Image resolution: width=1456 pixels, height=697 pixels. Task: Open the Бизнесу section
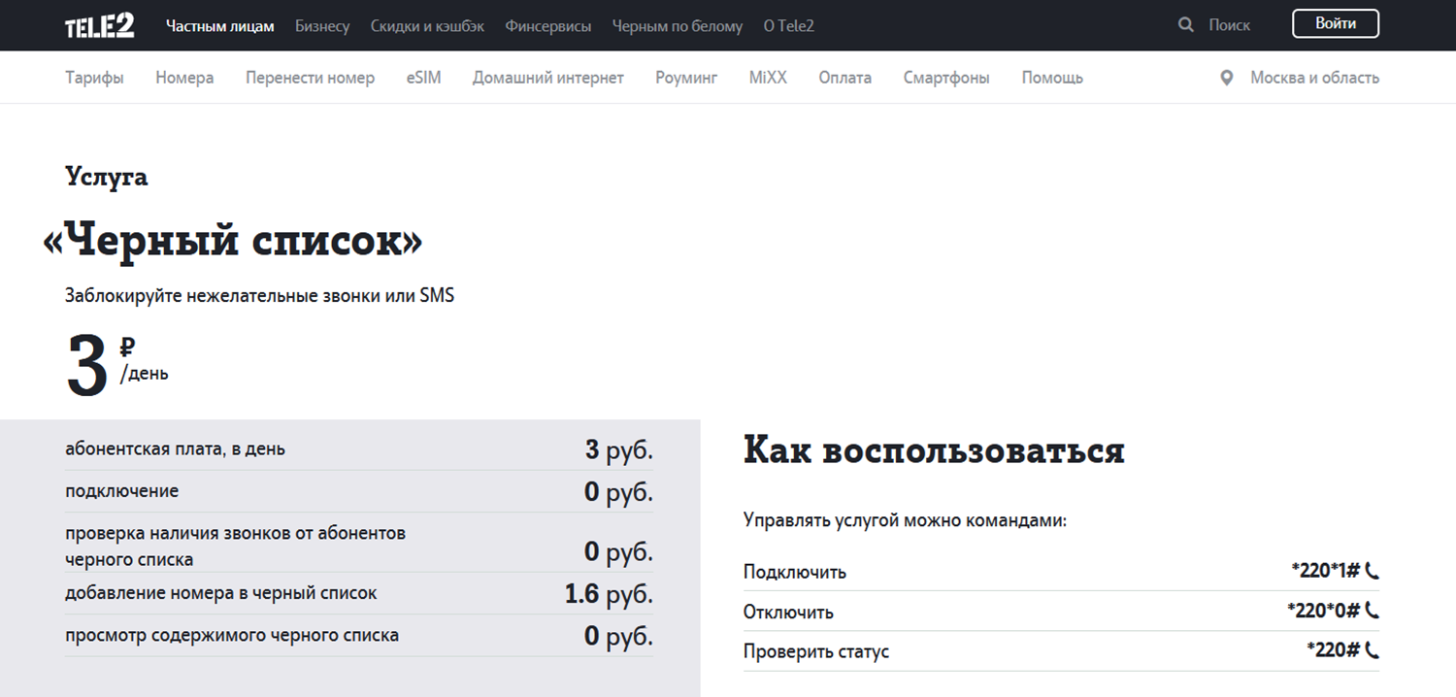pos(322,26)
